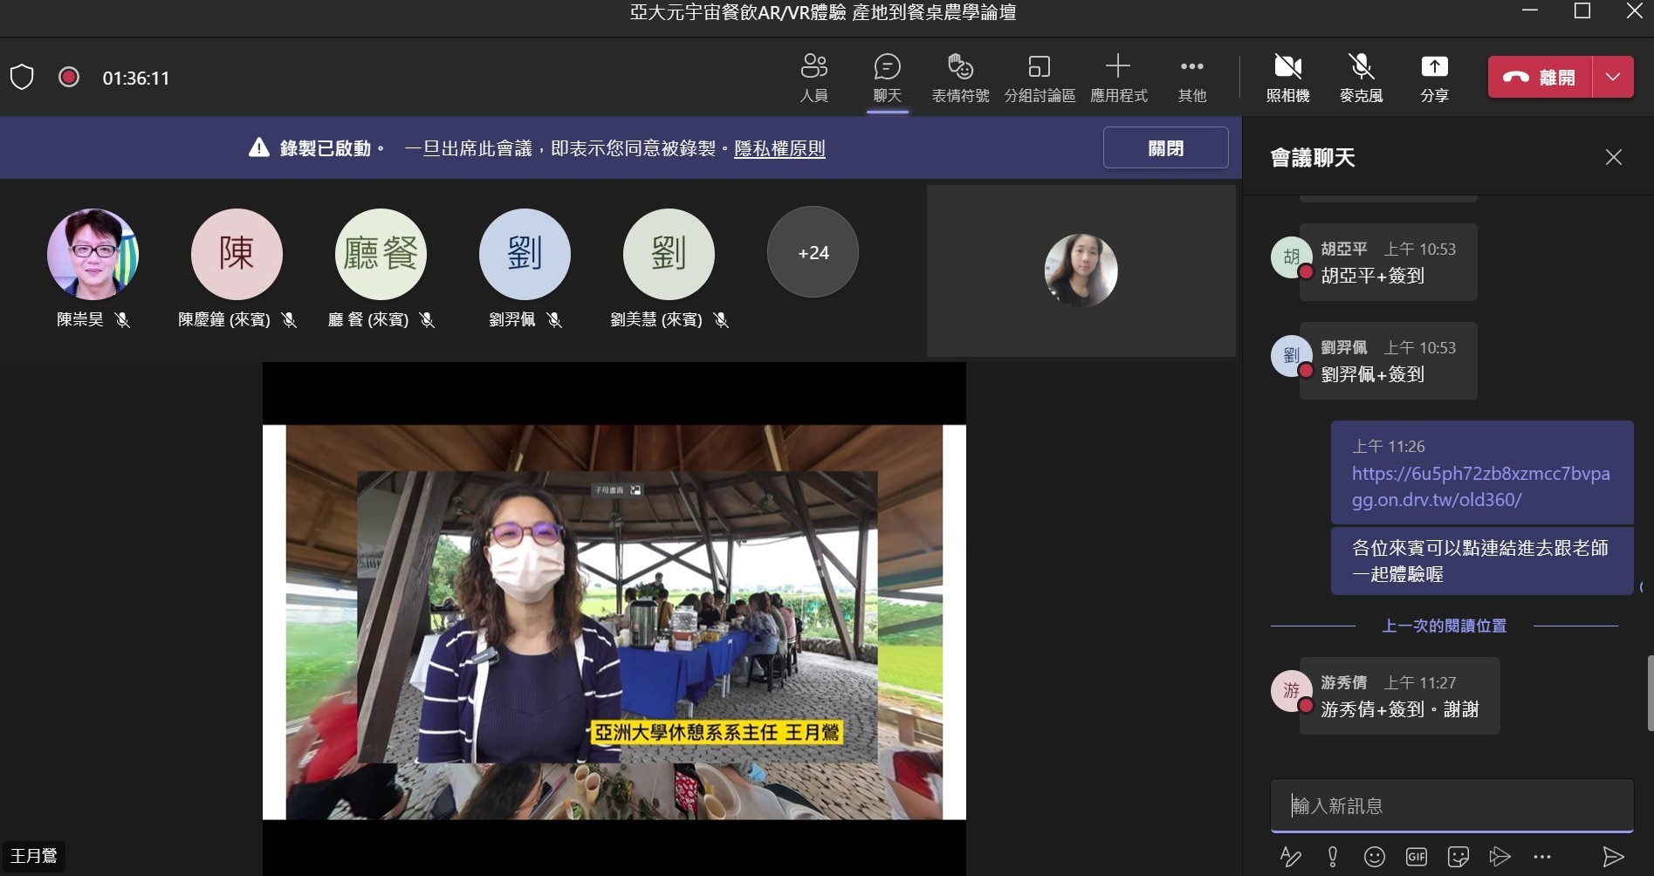Click the 各位來賓可以點連結 message bubble

(1481, 561)
